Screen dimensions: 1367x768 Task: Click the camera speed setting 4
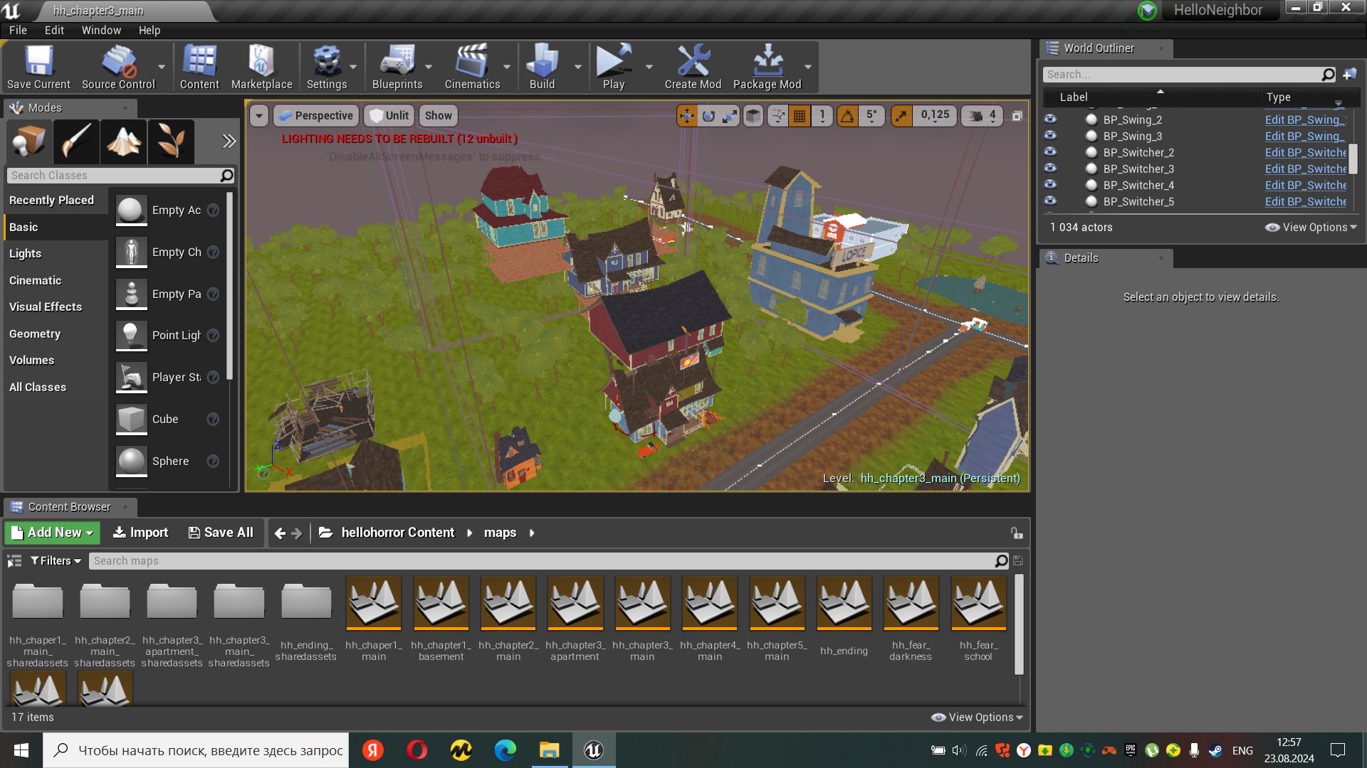point(983,116)
